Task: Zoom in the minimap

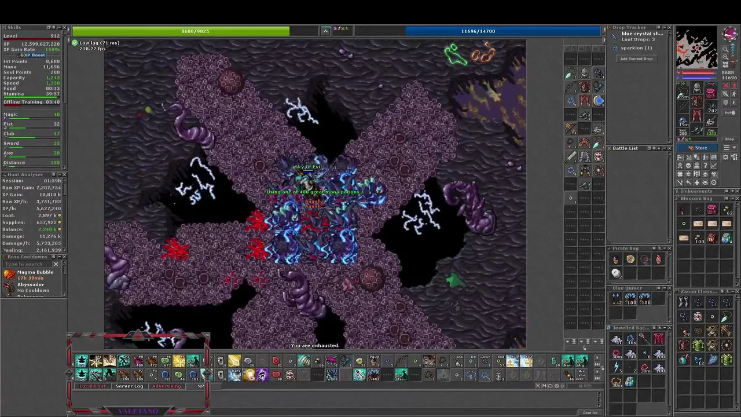Action: [725, 57]
